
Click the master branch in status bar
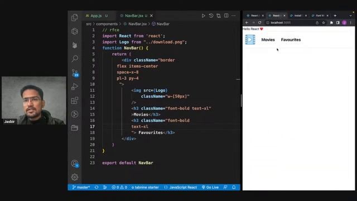(81, 188)
